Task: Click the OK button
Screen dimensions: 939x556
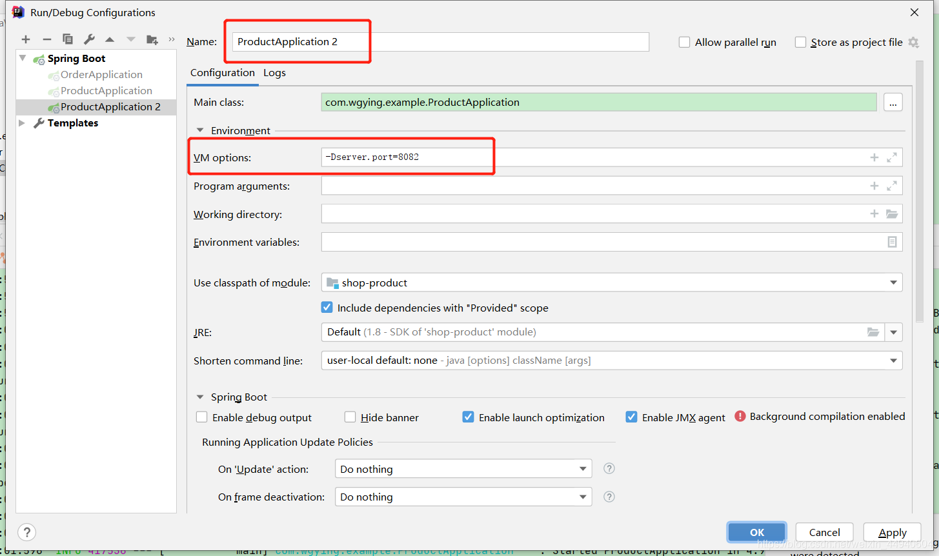Action: point(757,532)
